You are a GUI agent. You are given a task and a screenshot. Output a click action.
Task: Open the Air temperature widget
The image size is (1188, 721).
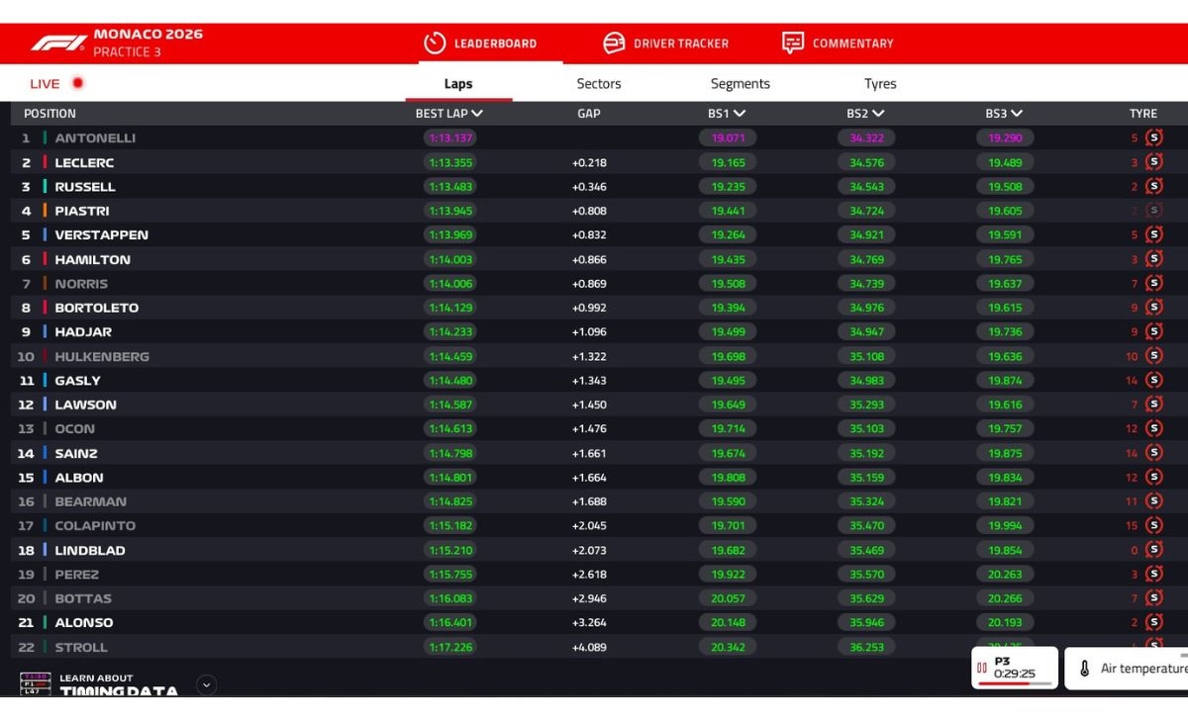tap(1127, 669)
